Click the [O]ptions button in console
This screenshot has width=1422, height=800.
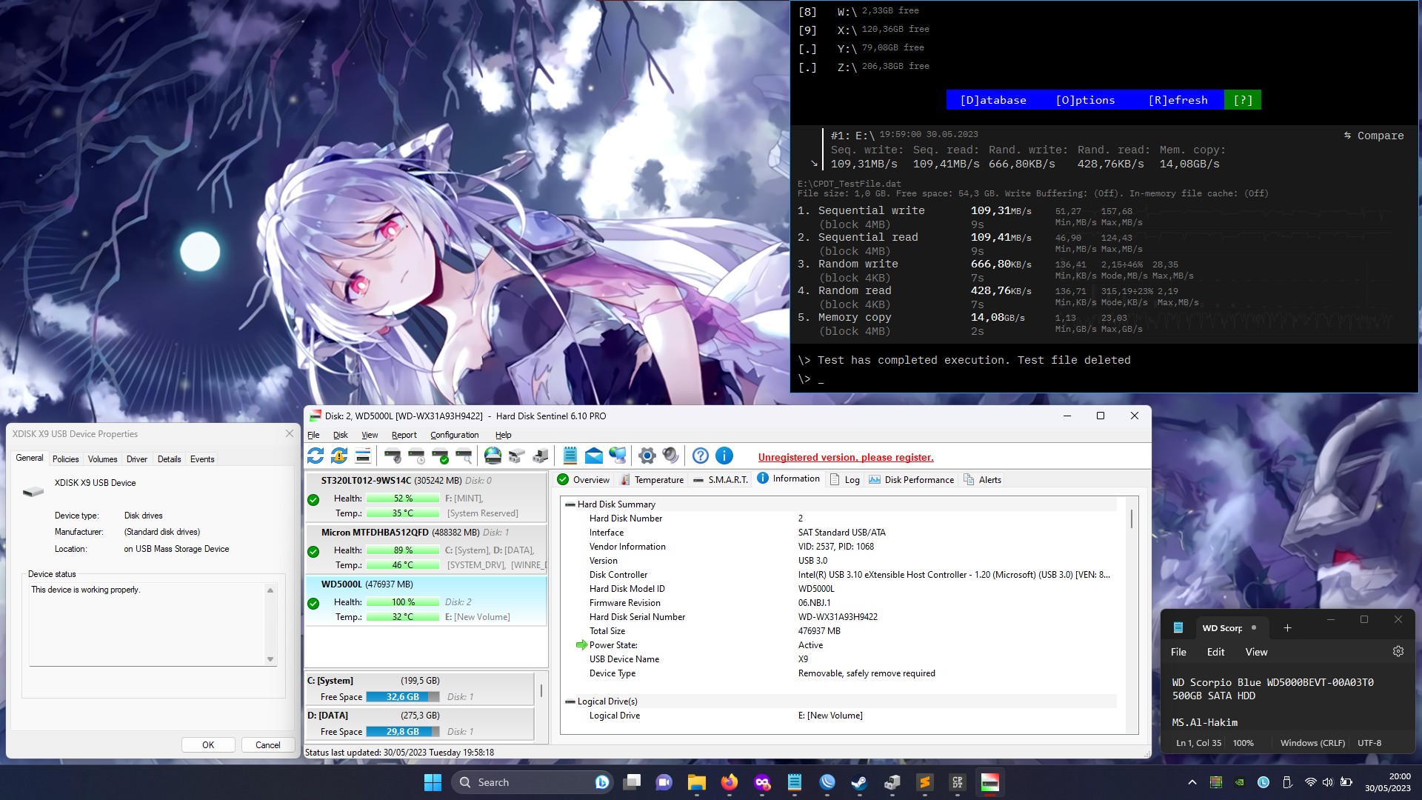(1085, 100)
